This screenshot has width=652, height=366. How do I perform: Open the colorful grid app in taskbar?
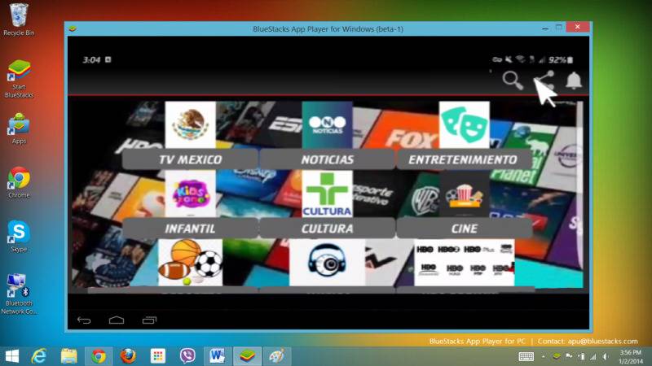click(x=158, y=356)
